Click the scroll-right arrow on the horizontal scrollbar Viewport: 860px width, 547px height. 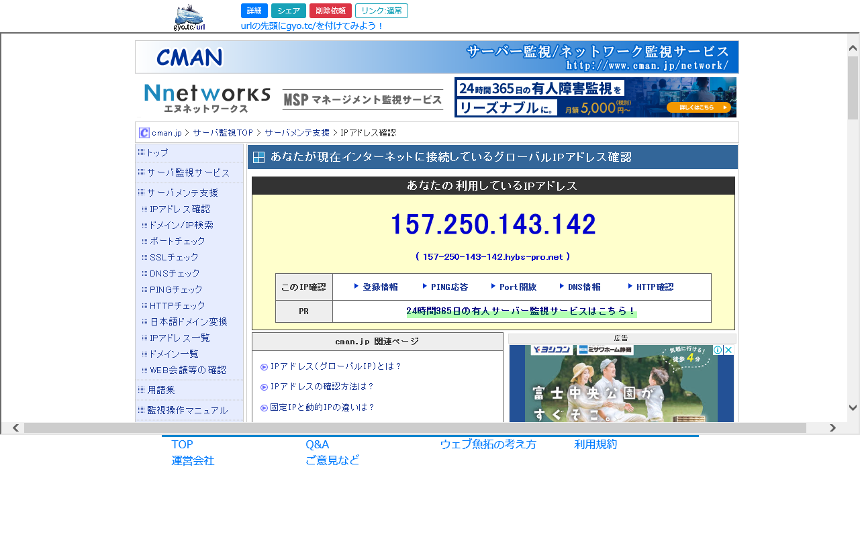pyautogui.click(x=833, y=428)
